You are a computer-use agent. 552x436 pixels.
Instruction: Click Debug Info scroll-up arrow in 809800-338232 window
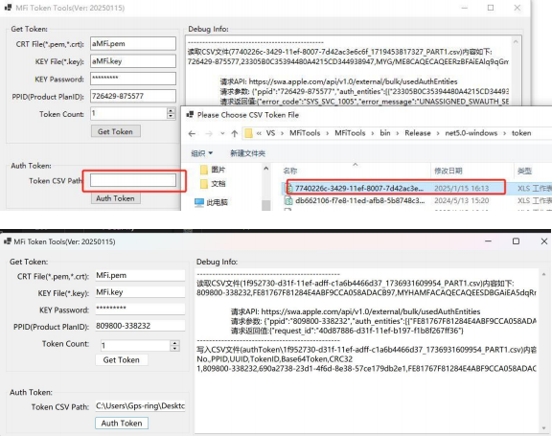pyautogui.click(x=544, y=274)
